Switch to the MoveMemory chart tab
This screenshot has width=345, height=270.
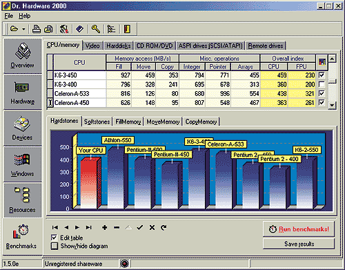(x=163, y=122)
